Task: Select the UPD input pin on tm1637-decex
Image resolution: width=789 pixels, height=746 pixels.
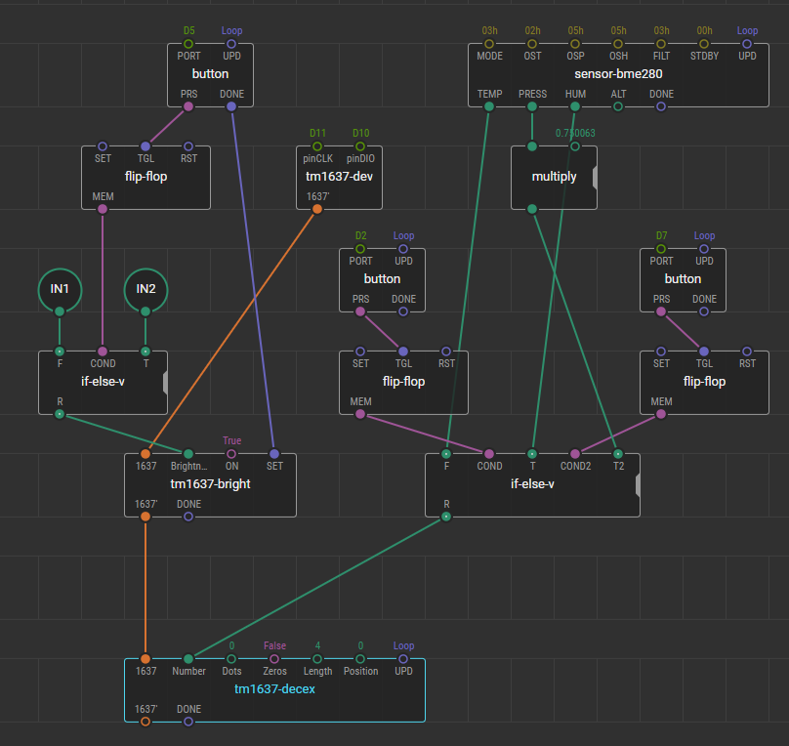Action: [403, 659]
